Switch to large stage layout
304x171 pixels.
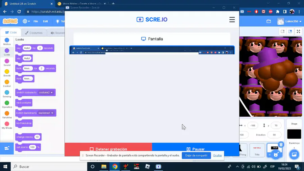pyautogui.click(x=290, y=31)
